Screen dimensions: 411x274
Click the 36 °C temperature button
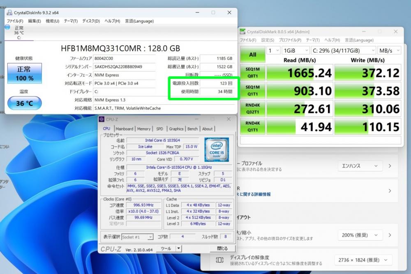click(24, 103)
